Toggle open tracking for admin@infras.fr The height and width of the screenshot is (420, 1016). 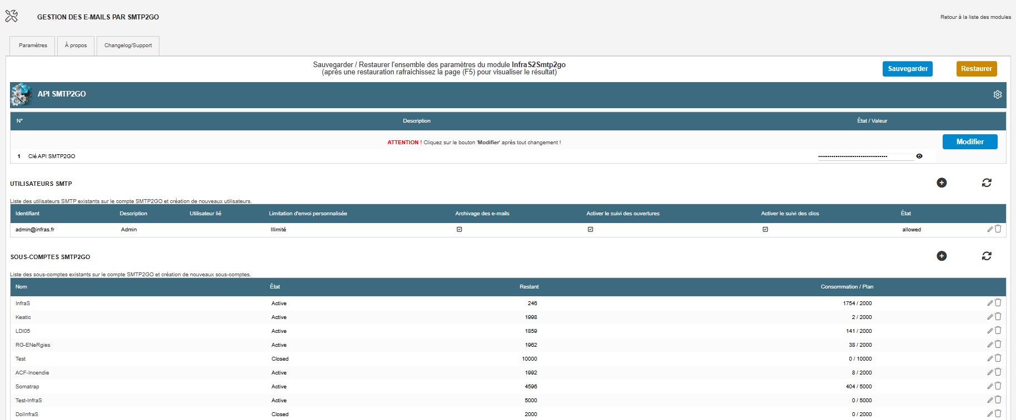point(590,229)
